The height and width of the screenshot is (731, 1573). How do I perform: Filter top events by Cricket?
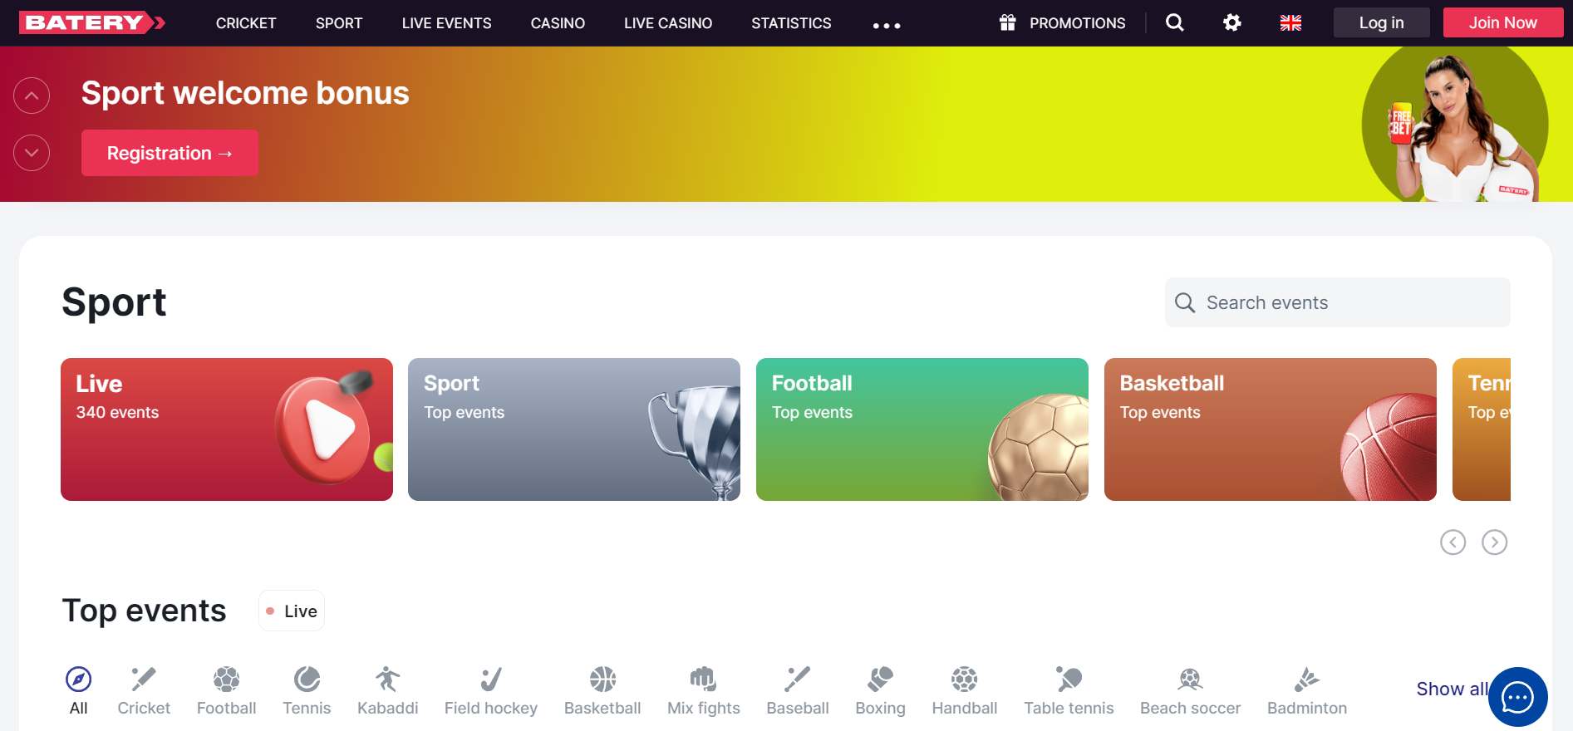coord(144,690)
